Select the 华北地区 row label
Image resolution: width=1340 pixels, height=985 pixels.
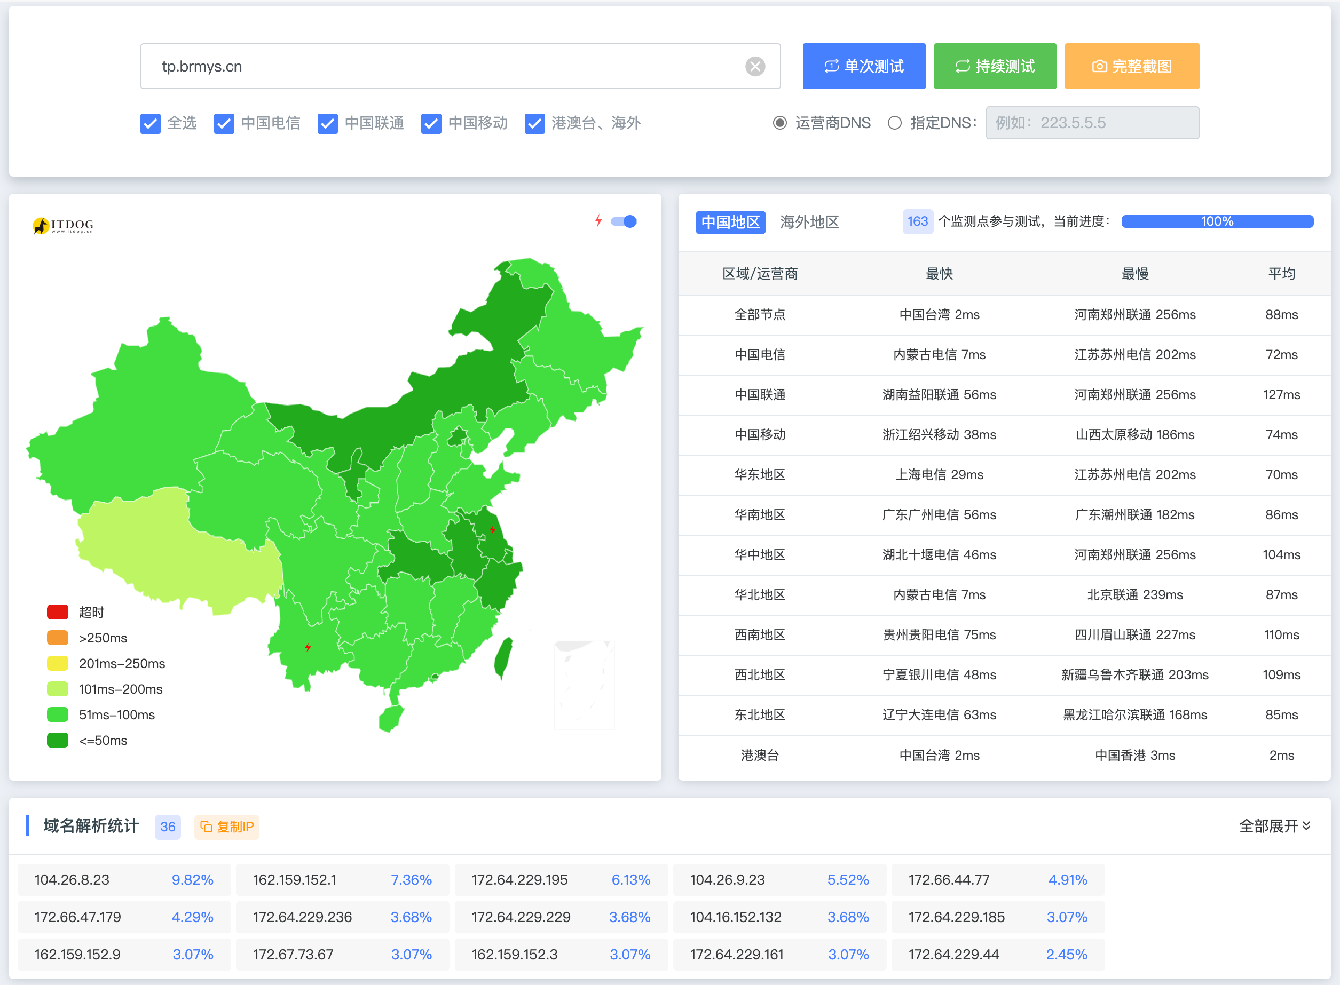click(760, 594)
